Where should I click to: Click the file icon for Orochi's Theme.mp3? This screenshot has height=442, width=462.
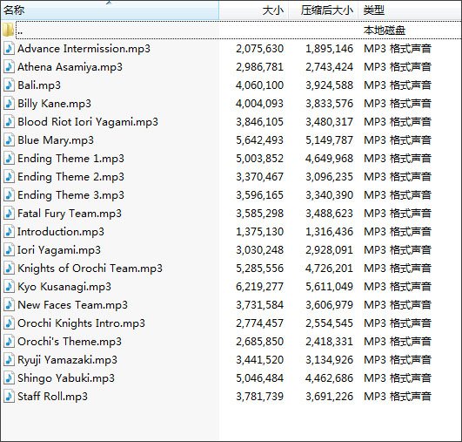tap(9, 342)
